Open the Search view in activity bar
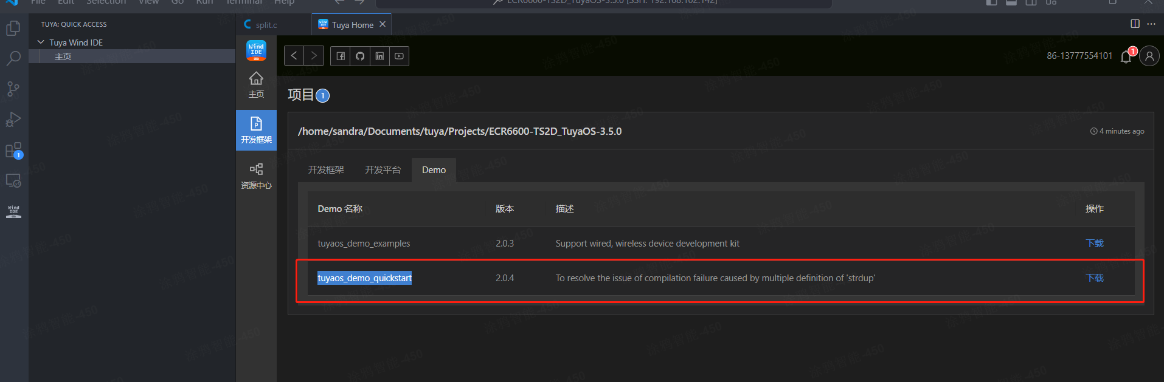This screenshot has height=382, width=1164. pos(13,58)
